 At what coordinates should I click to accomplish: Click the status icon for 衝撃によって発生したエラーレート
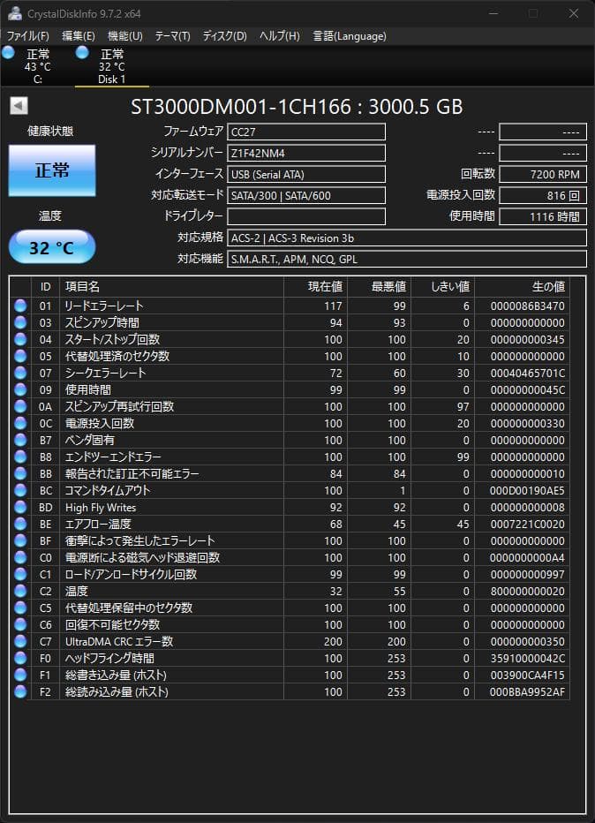point(20,540)
